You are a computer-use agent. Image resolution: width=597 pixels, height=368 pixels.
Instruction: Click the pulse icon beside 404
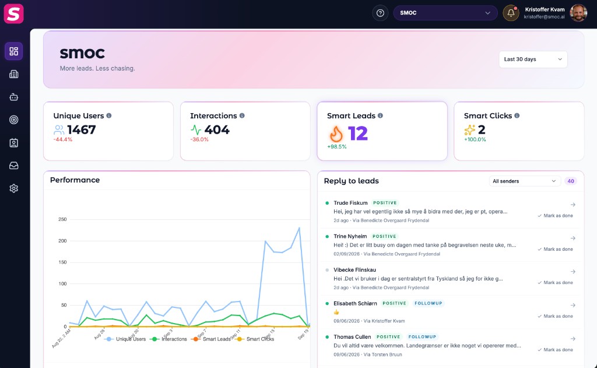(x=196, y=130)
